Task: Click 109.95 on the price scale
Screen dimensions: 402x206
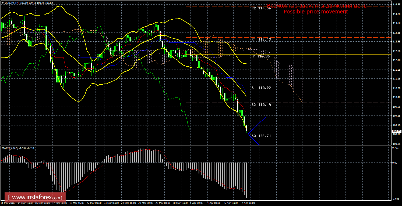Action: click(x=396, y=107)
